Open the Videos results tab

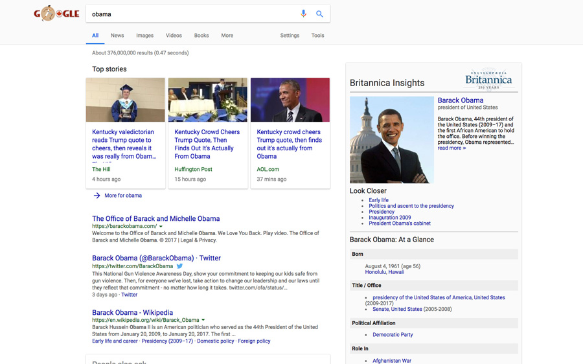[x=174, y=36]
